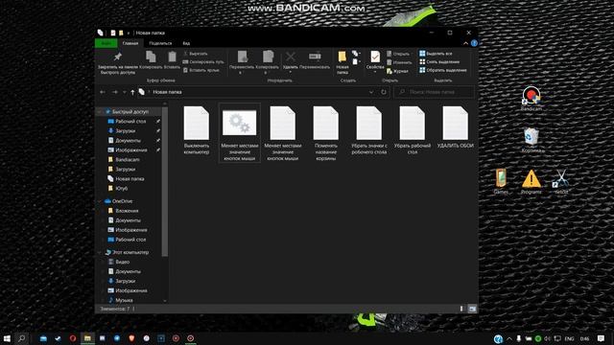Switch to large icons view in status bar
Image resolution: width=614 pixels, height=345 pixels.
(x=472, y=309)
